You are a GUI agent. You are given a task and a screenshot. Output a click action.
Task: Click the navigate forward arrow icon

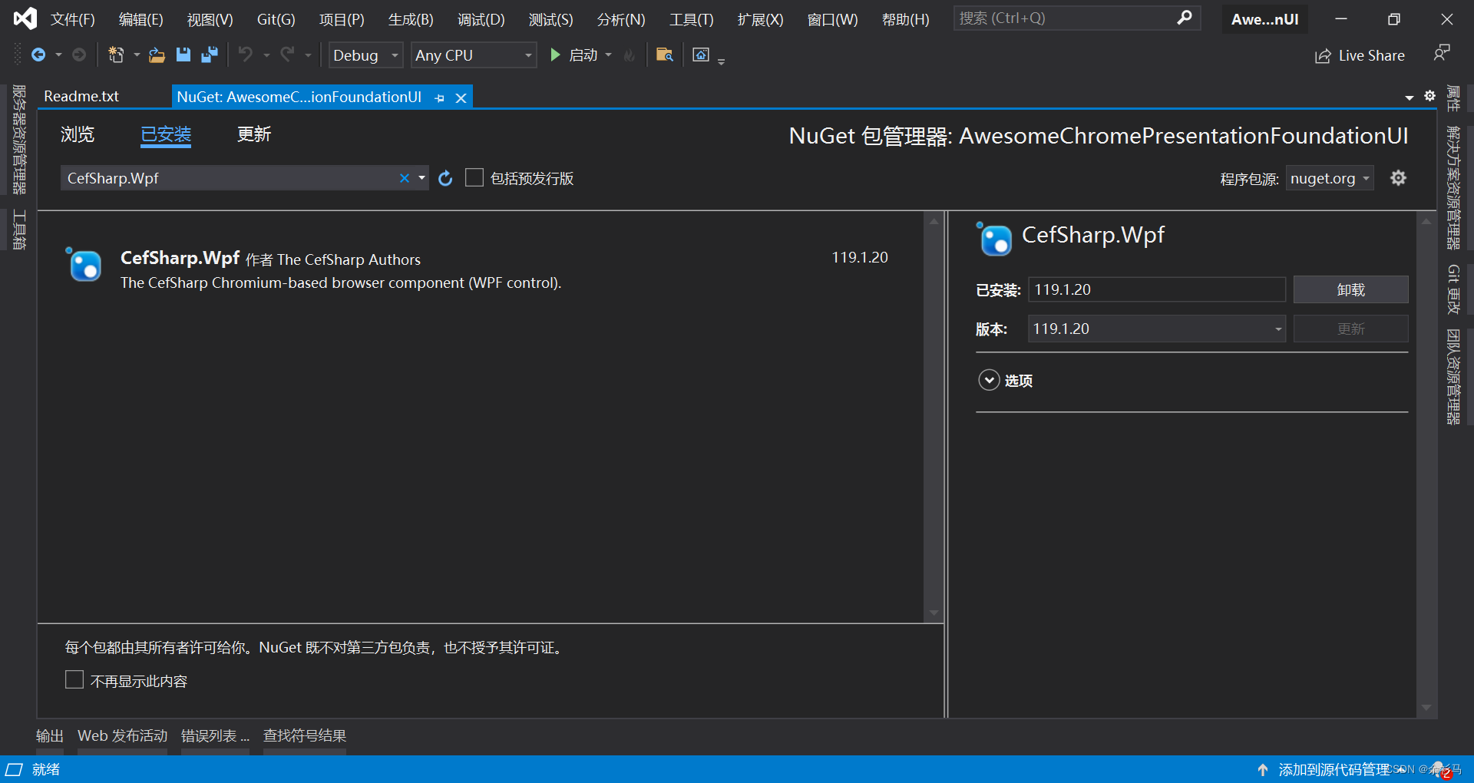click(78, 55)
